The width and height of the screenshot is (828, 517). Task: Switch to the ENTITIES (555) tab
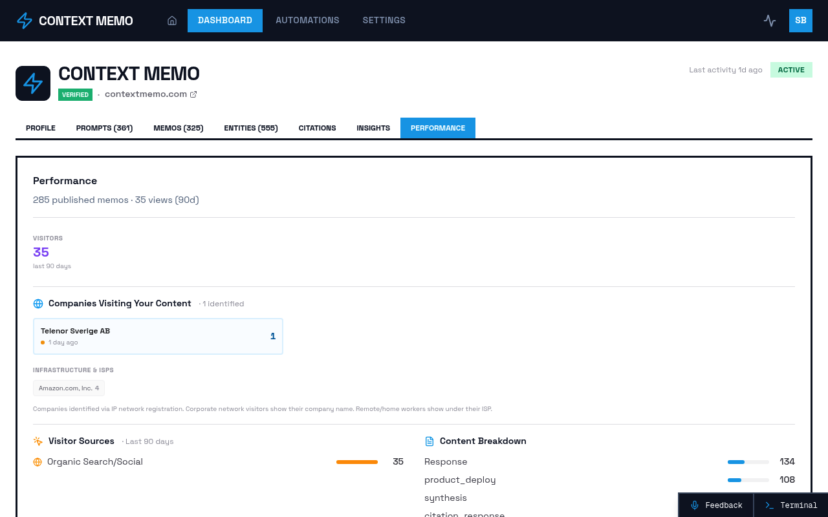[x=251, y=128]
